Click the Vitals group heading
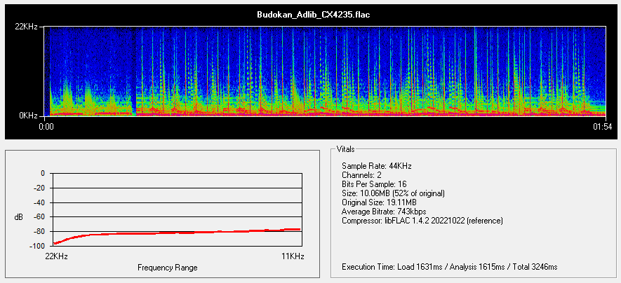Screen dimensions: 621x283 tap(345, 149)
